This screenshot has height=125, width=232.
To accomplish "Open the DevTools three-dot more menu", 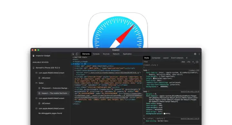I will (x=199, y=54).
